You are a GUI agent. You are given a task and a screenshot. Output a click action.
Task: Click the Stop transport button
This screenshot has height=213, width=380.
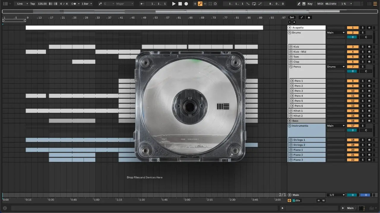click(180, 4)
